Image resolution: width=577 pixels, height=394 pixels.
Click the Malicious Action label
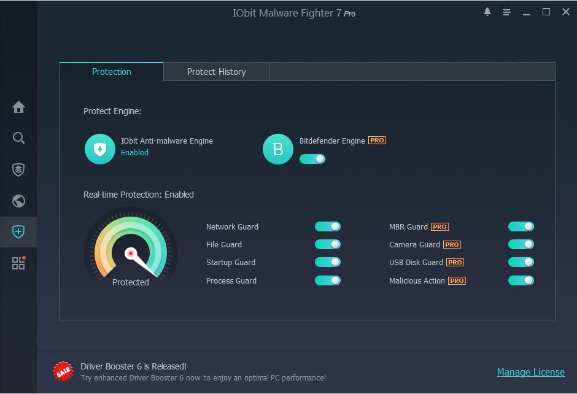click(417, 280)
